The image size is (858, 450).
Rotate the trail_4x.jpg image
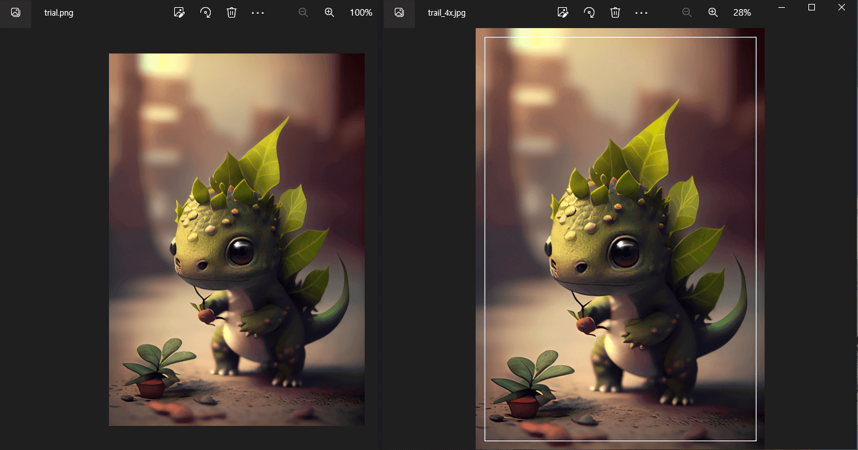pyautogui.click(x=589, y=12)
